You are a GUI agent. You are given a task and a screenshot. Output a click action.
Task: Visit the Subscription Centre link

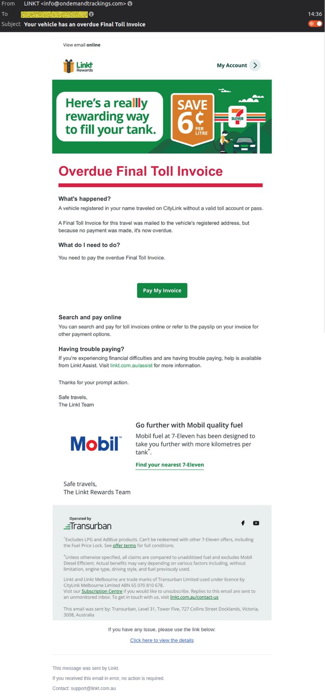[102, 591]
